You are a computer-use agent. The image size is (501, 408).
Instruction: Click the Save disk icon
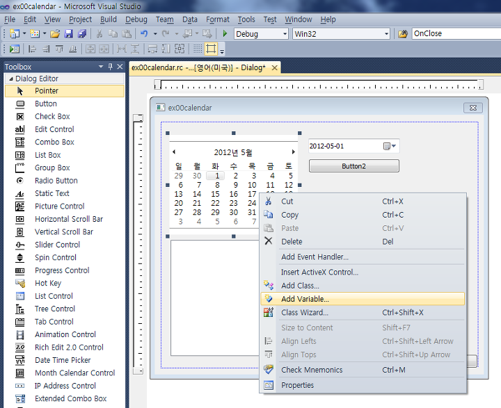(x=69, y=33)
